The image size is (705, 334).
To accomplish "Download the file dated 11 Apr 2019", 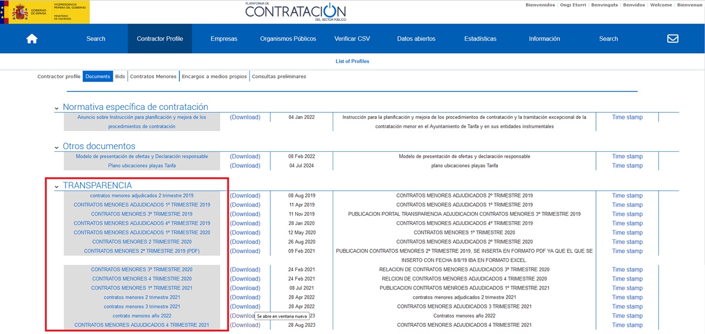I will click(245, 205).
